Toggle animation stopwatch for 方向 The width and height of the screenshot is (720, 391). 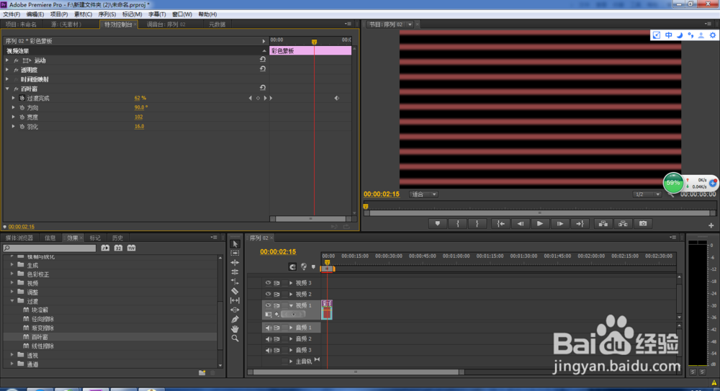click(x=22, y=107)
